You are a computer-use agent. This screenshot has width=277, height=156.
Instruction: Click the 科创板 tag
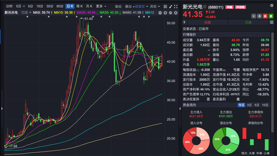click(240, 7)
